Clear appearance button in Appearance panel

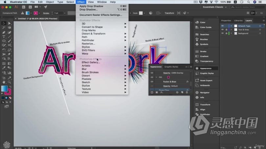click(x=177, y=92)
